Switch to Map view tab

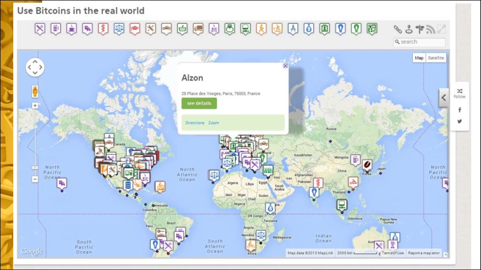coord(419,58)
